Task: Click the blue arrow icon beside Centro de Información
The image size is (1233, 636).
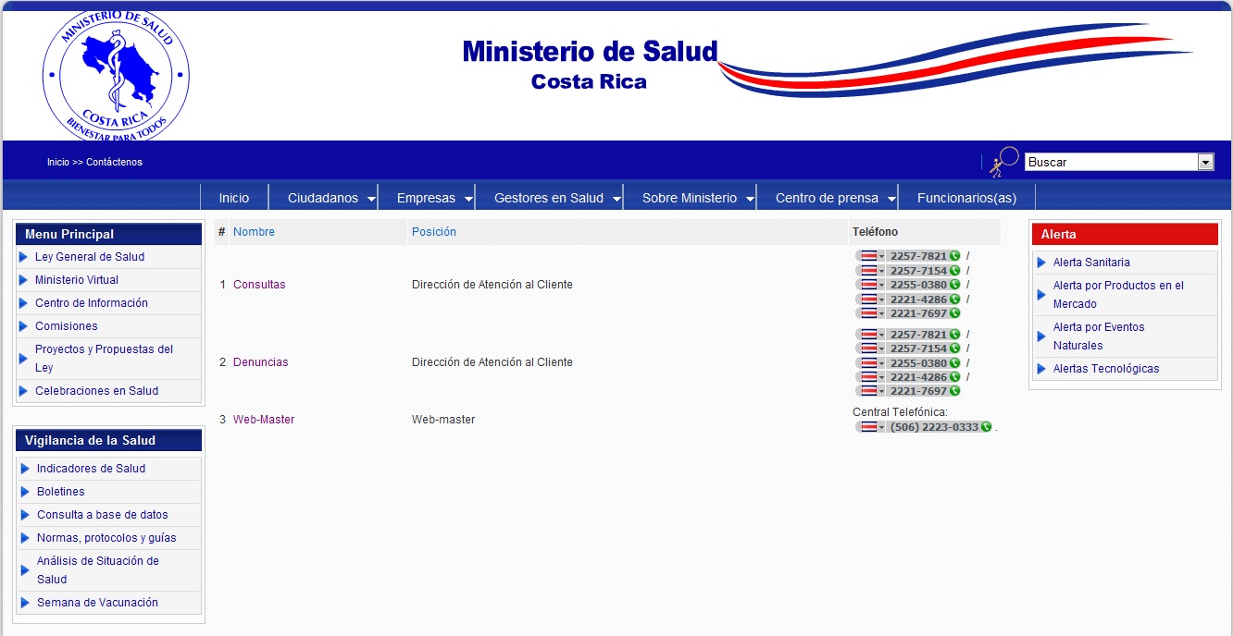Action: (x=23, y=303)
